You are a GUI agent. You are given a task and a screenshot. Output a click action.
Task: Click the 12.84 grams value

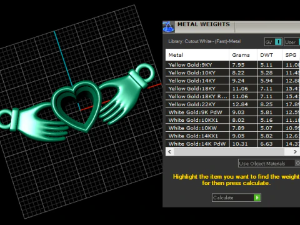coord(240,104)
